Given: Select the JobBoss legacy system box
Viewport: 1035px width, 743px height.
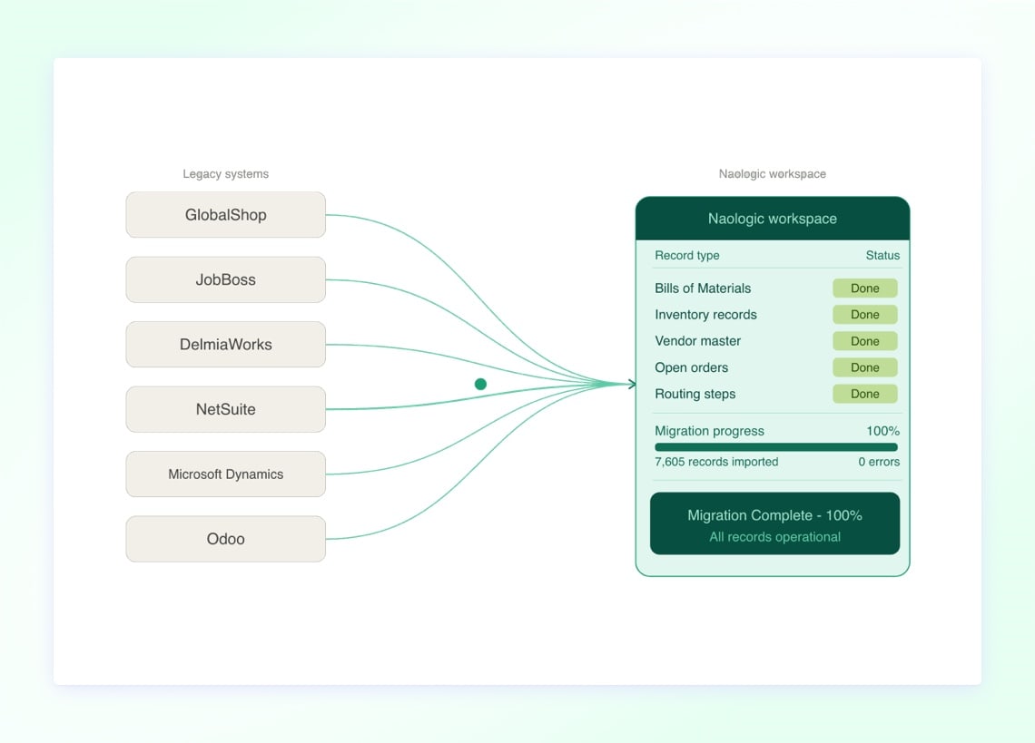Looking at the screenshot, I should 226,279.
